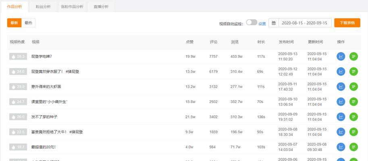Click heat badge 23.9 with flame icon
The image size is (368, 161).
pyautogui.click(x=18, y=87)
